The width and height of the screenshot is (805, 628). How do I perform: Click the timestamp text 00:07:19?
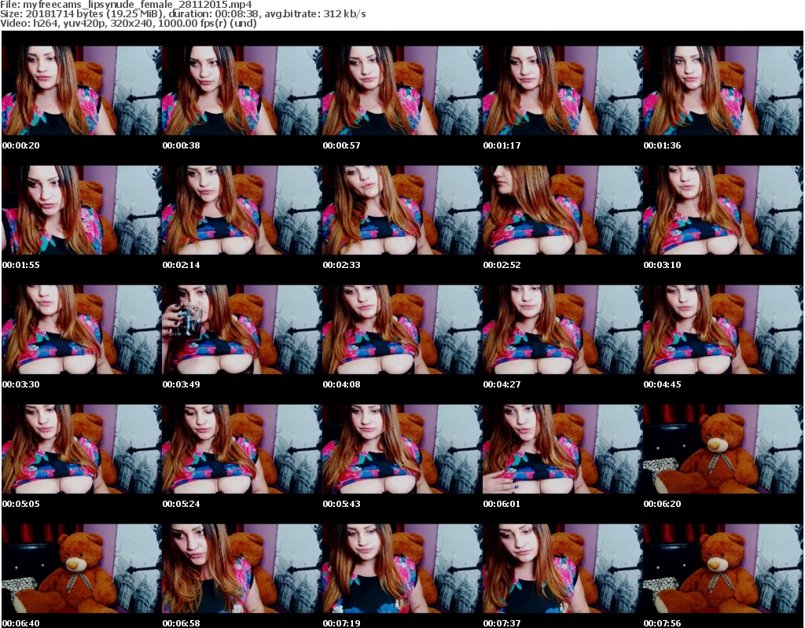tap(341, 622)
